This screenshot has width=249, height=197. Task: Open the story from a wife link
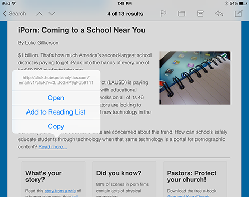[60, 191]
